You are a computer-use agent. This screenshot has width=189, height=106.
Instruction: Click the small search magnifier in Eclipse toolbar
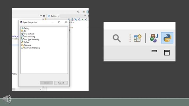pyautogui.click(x=79, y=12)
